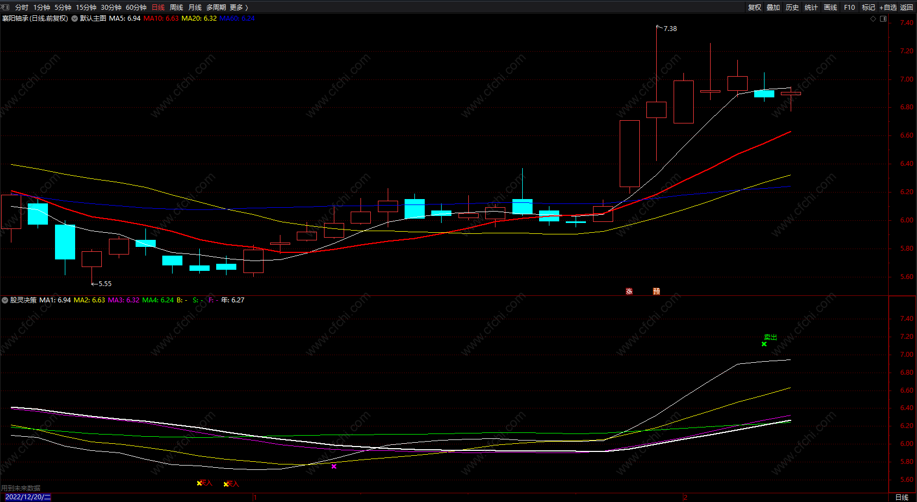Expand the 更多 periods menu
The image size is (917, 502).
[239, 8]
